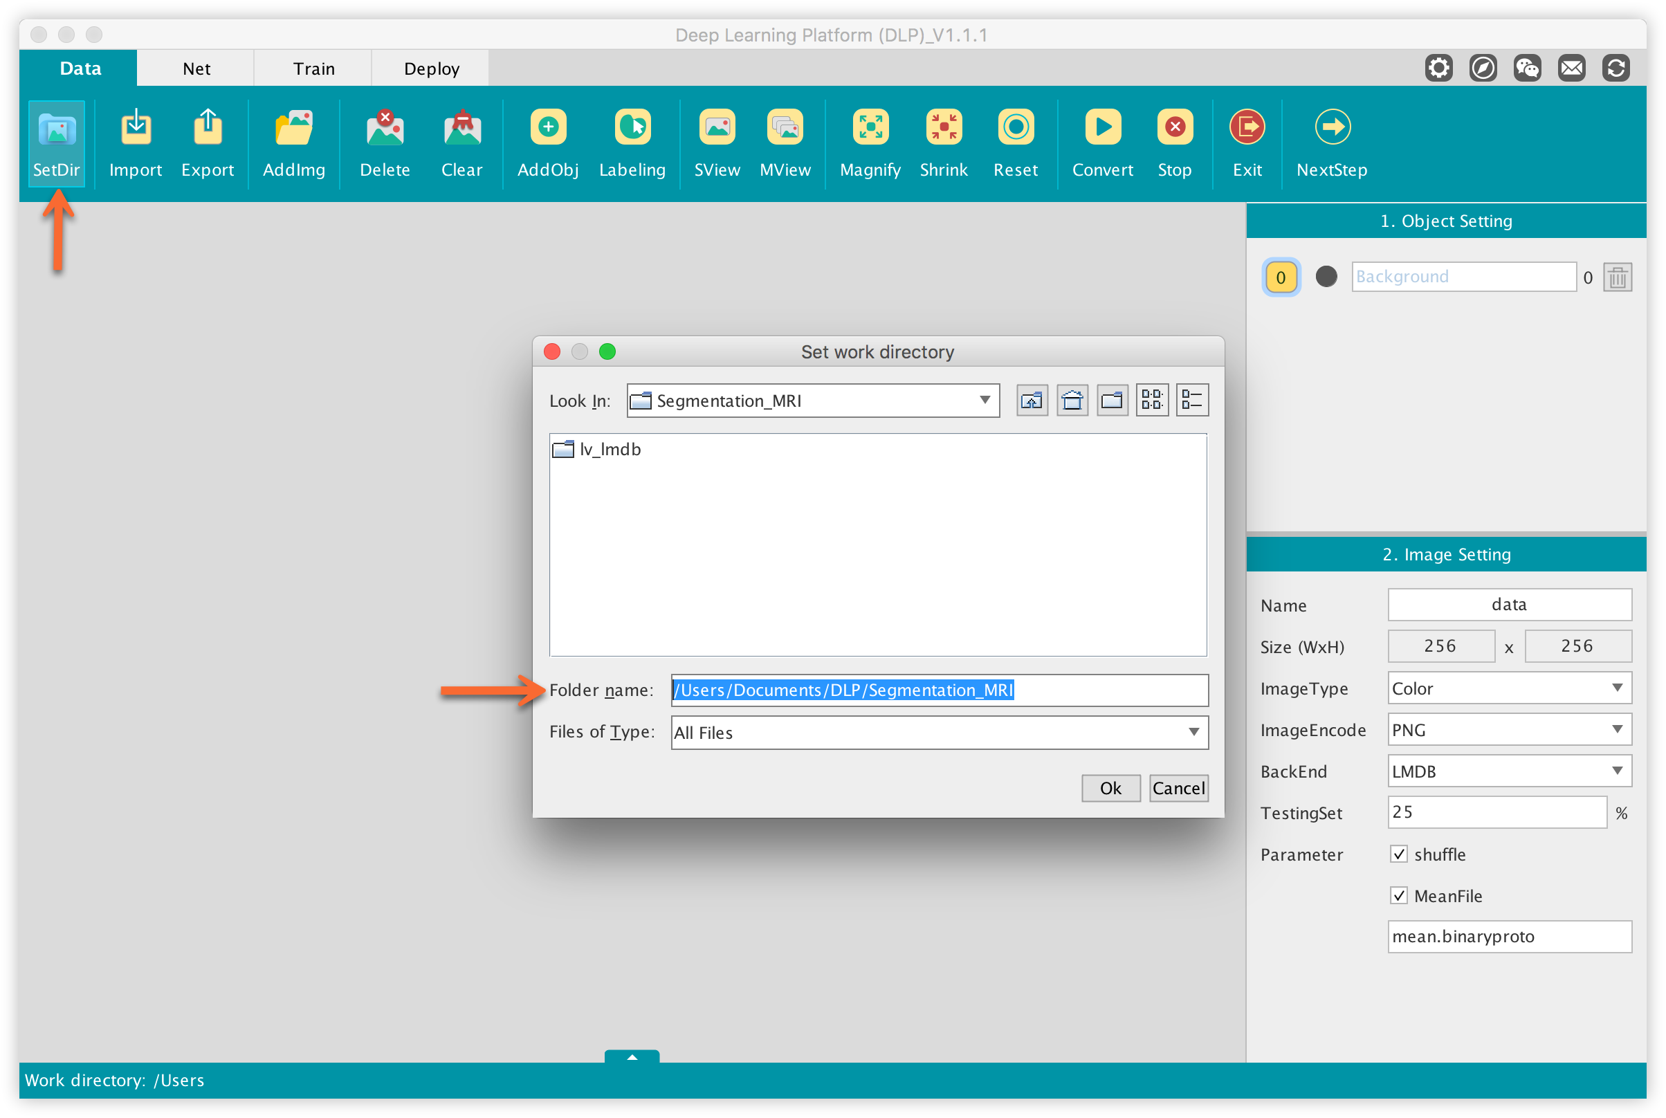The image size is (1666, 1118).
Task: Switch to the Train tab
Action: pyautogui.click(x=312, y=68)
